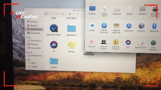Screen dimensions: 161x90
Task: Switch Finder to cover flow view
Action: click(58, 14)
